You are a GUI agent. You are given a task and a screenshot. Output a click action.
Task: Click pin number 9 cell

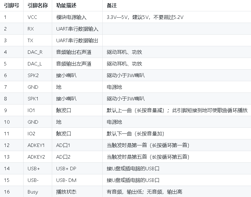point(5,110)
